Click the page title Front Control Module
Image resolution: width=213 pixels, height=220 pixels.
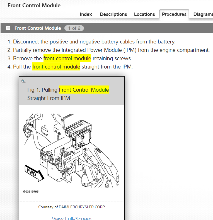point(34,6)
